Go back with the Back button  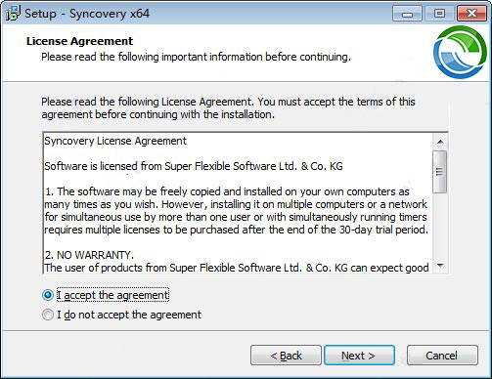(286, 356)
